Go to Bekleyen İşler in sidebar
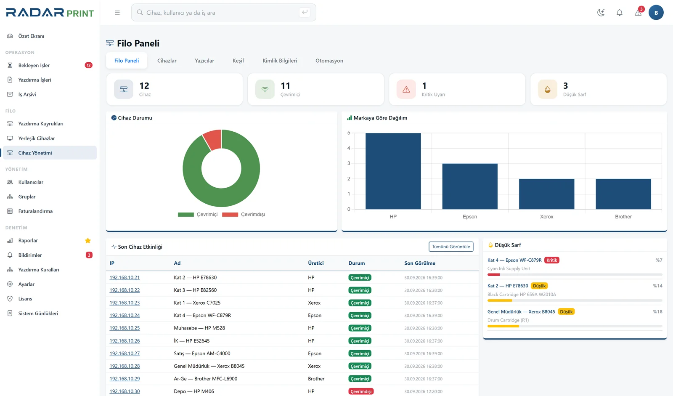 tap(50, 65)
